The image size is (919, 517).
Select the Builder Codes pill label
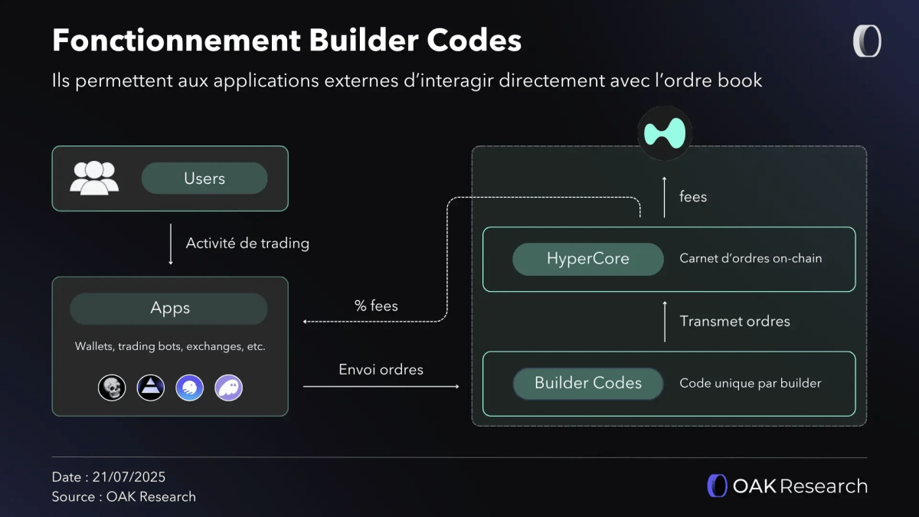tap(588, 383)
